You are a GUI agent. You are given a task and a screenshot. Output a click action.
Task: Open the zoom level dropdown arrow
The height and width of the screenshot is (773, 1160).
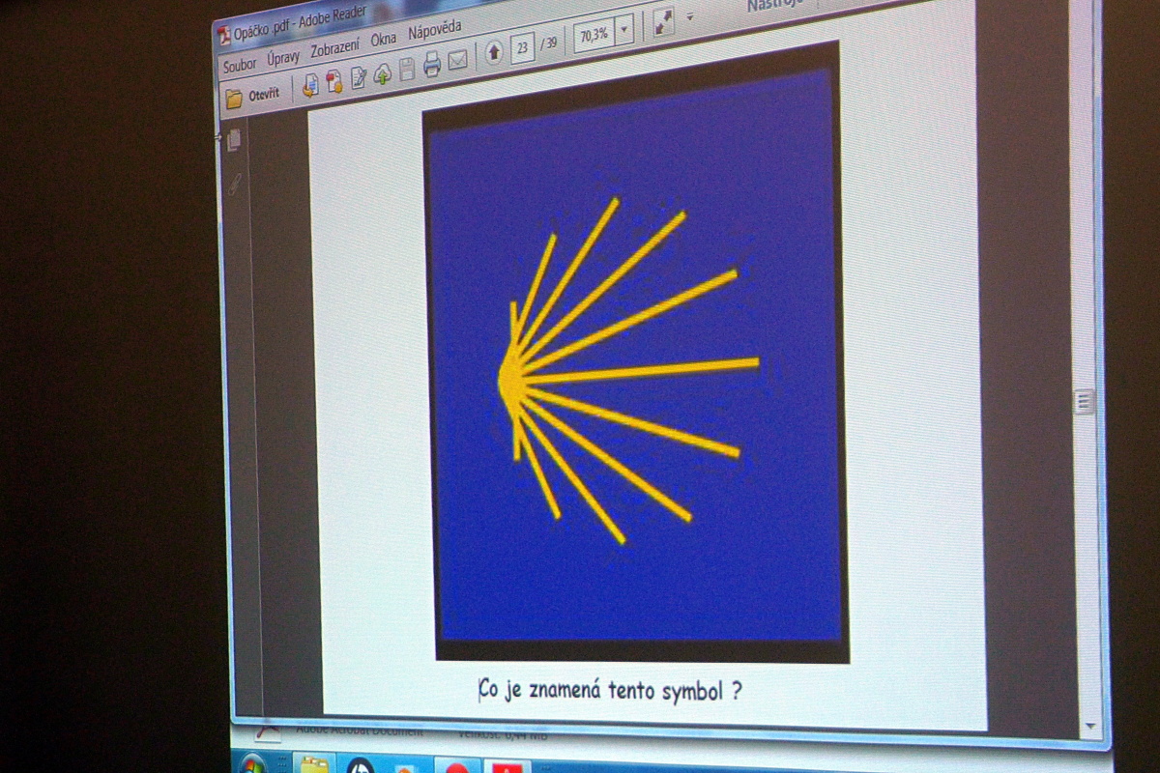(623, 29)
